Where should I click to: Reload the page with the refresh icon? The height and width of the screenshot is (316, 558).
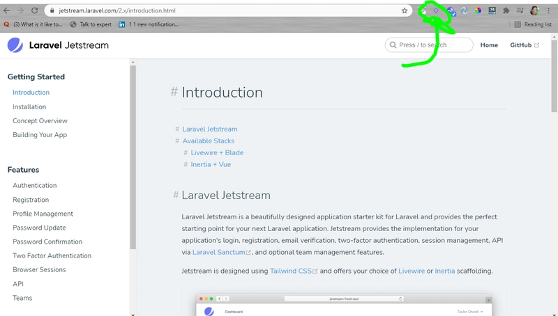pyautogui.click(x=34, y=10)
